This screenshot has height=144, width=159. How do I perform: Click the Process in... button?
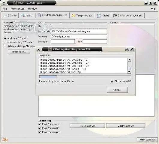pos(19,52)
